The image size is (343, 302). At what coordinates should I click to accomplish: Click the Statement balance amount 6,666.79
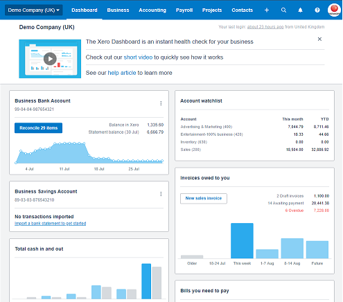coord(155,132)
